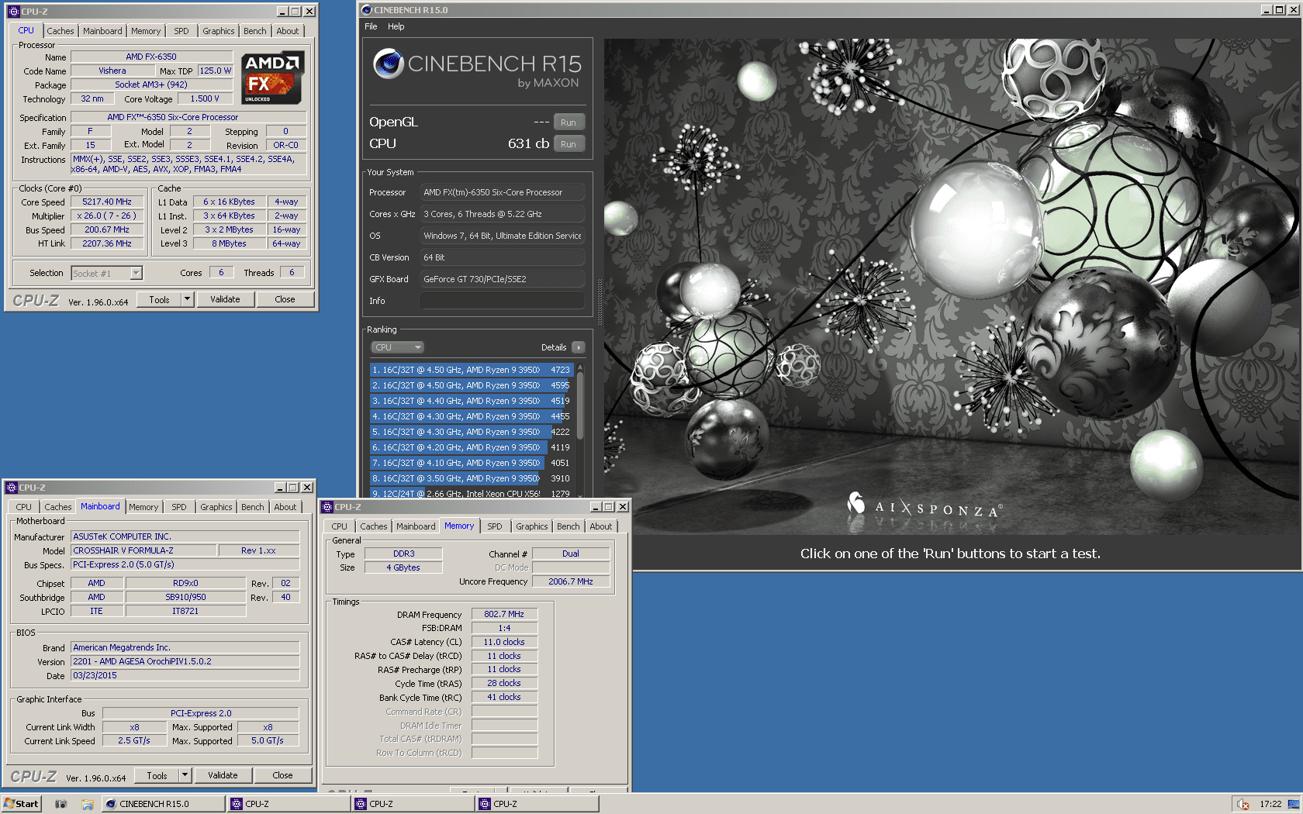Click the Cinebench title bar icon
The width and height of the screenshot is (1303, 814).
click(367, 10)
